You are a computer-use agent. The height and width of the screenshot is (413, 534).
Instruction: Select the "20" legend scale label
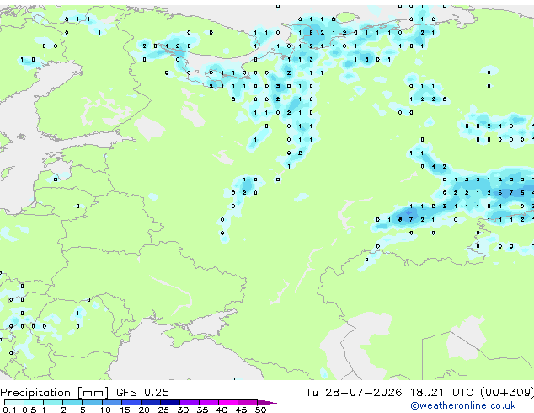(x=144, y=410)
